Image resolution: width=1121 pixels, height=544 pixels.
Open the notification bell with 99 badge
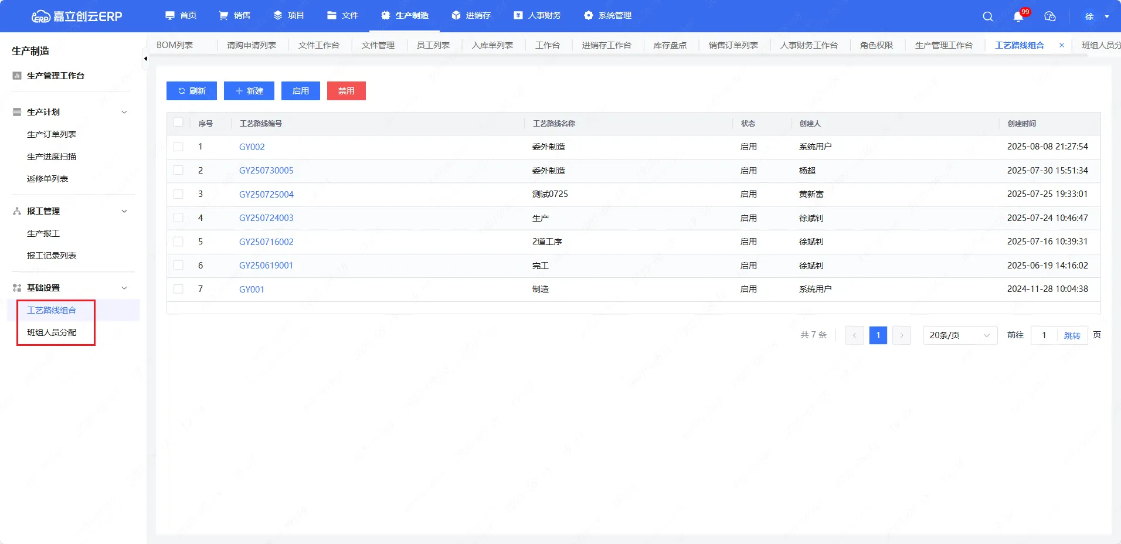point(1018,16)
